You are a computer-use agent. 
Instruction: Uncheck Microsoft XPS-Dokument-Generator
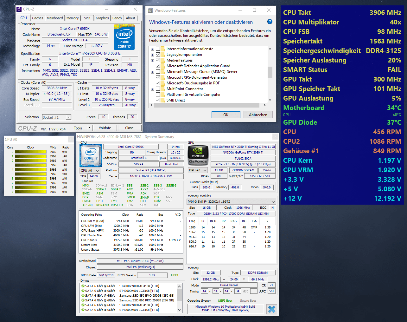158,77
